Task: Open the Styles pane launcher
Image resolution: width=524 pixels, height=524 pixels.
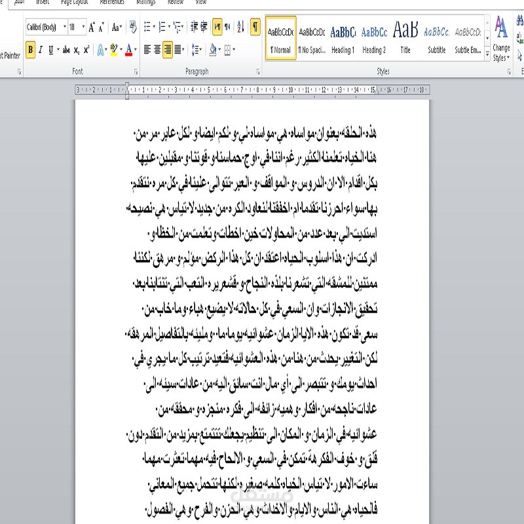Action: (x=509, y=71)
